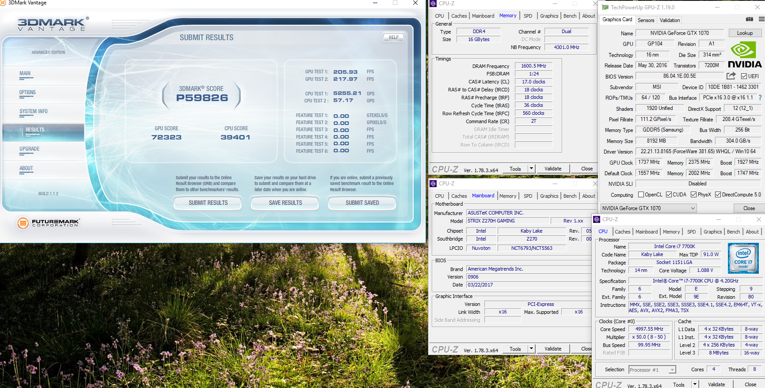Image resolution: width=765 pixels, height=388 pixels.
Task: Click Validate in CPU-Z Mainboard window
Action: pyautogui.click(x=553, y=349)
